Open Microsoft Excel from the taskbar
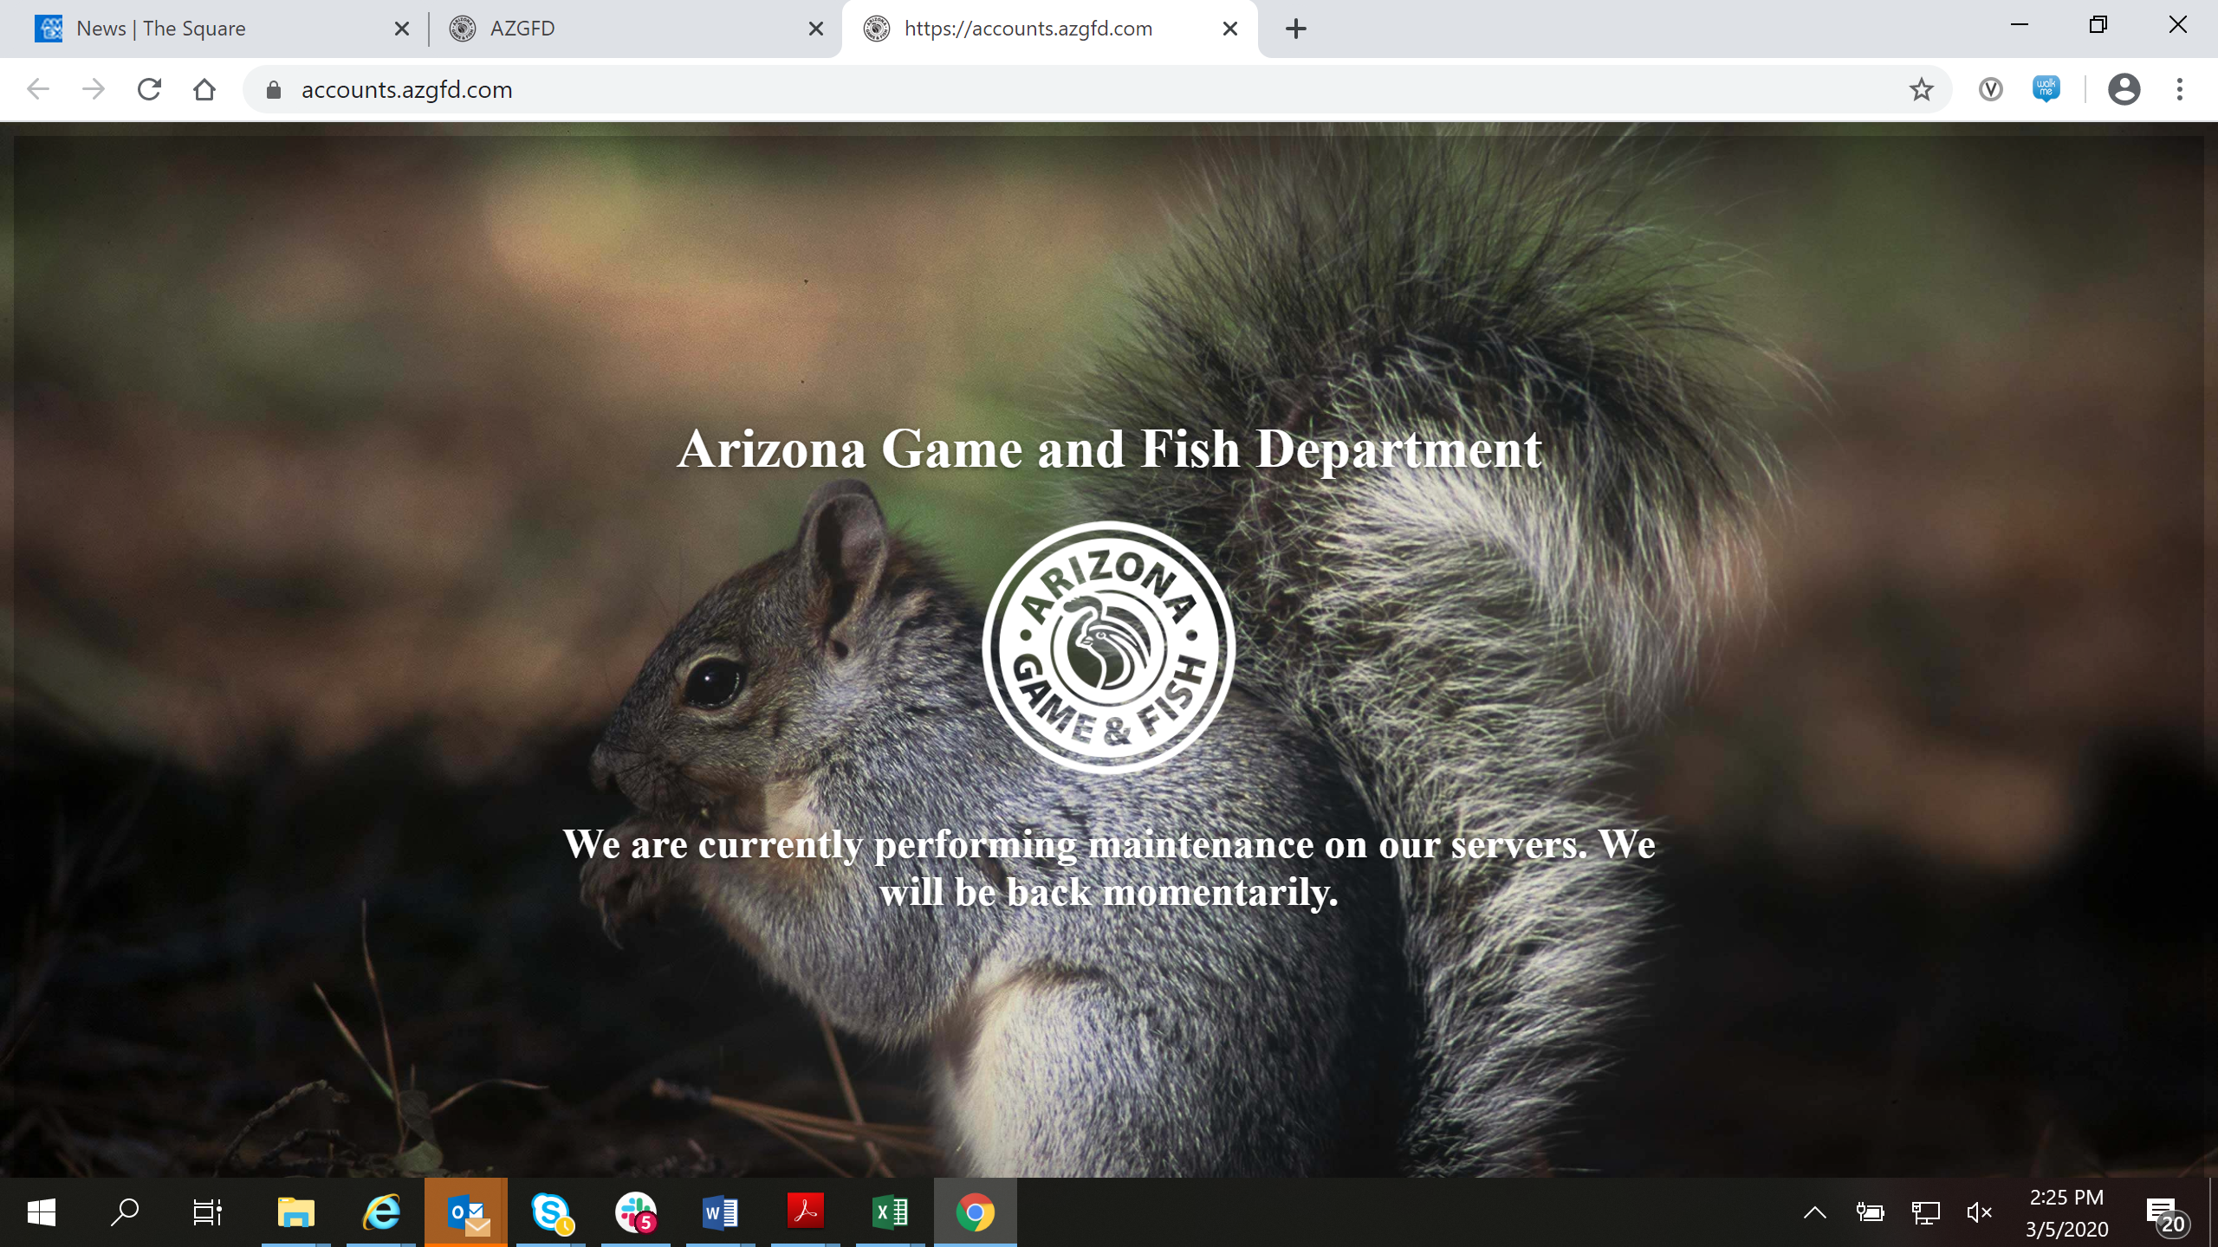Screen dimensions: 2218x1247 coord(891,1212)
